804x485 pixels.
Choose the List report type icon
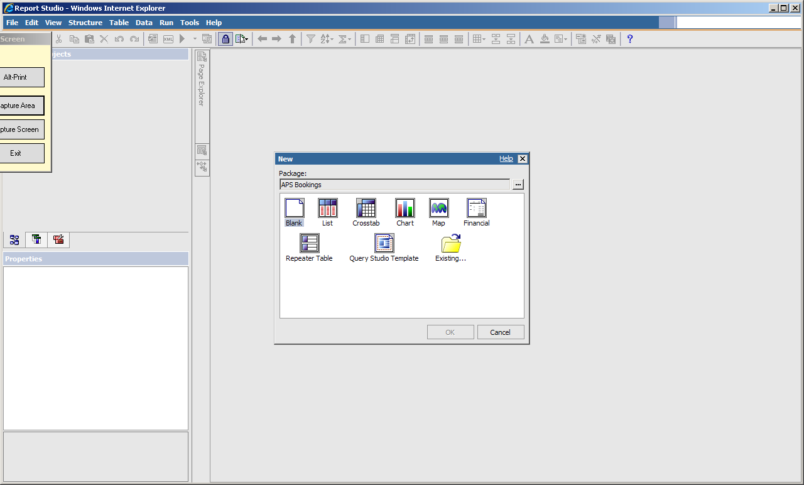327,209
